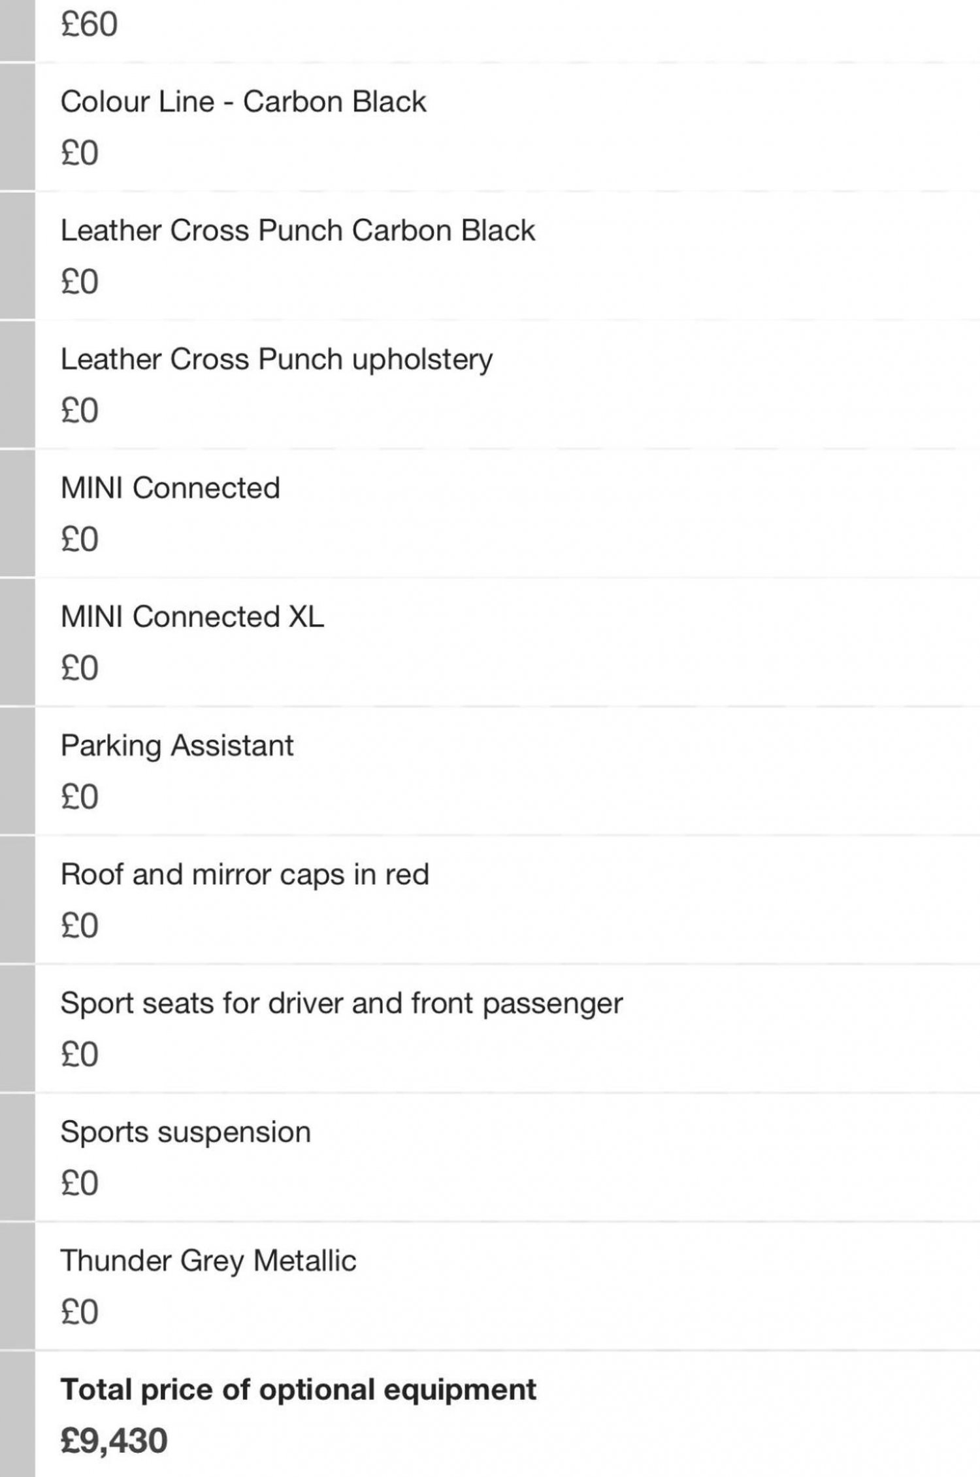Open Leather Cross Punch upholstery entry

coord(507,384)
